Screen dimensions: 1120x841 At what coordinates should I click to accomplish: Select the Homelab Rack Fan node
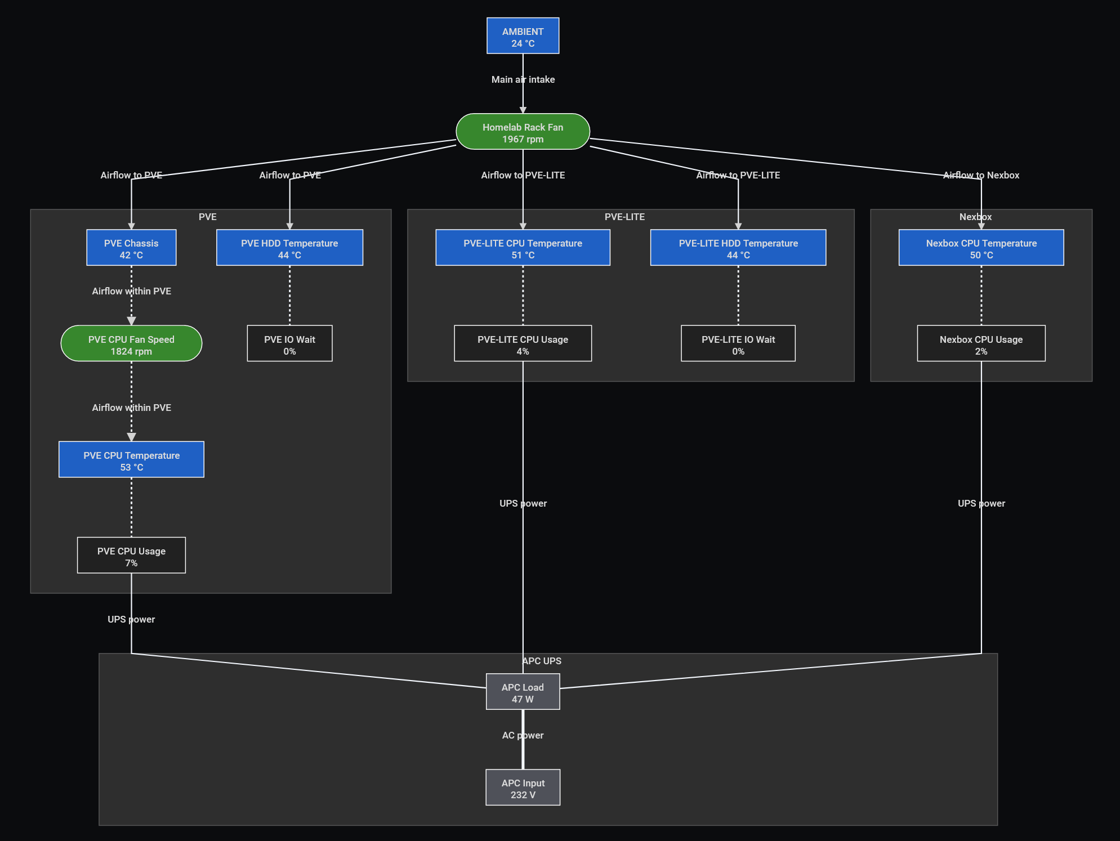click(523, 132)
